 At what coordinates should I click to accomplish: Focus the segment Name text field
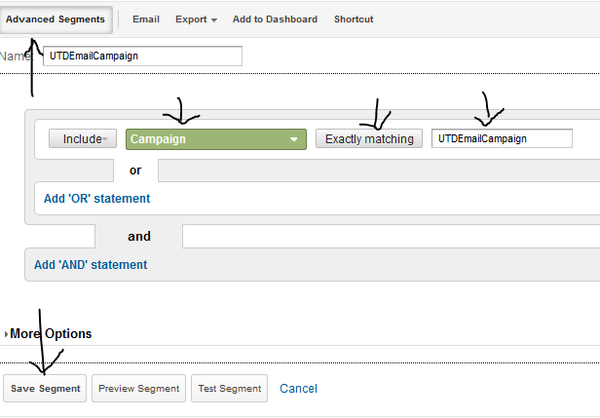[x=142, y=57]
